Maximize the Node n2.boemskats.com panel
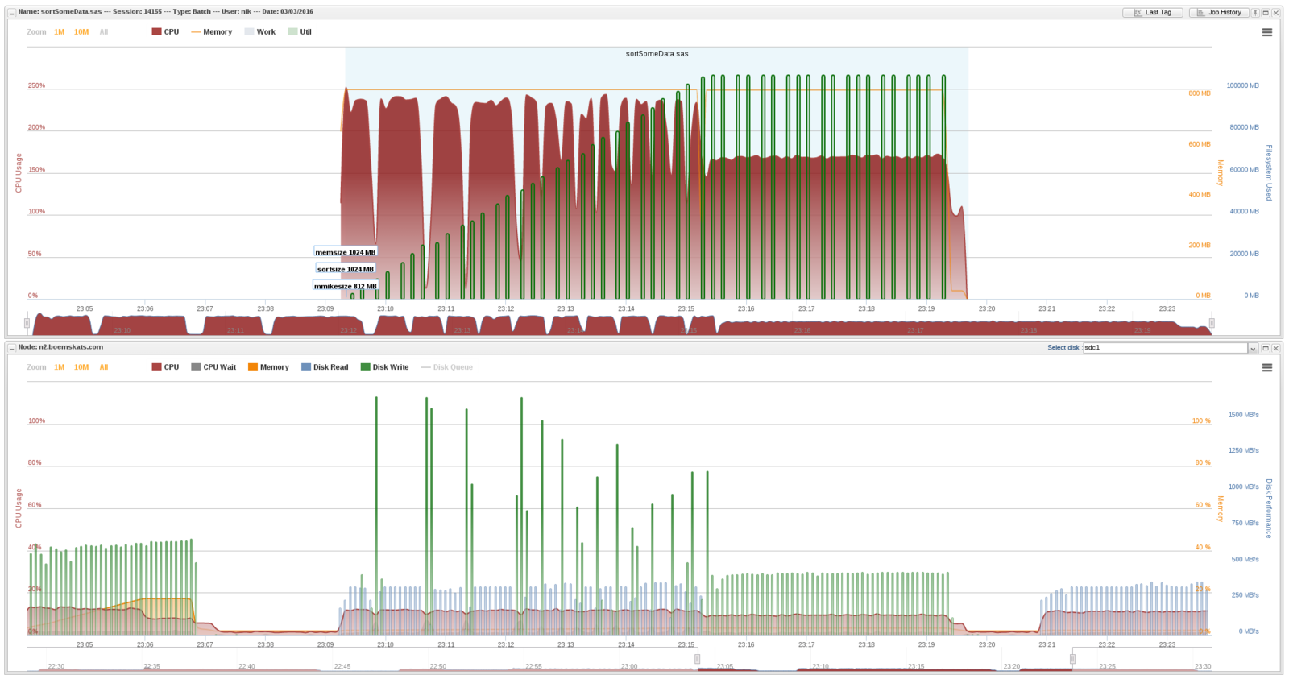This screenshot has height=679, width=1289. [1266, 348]
